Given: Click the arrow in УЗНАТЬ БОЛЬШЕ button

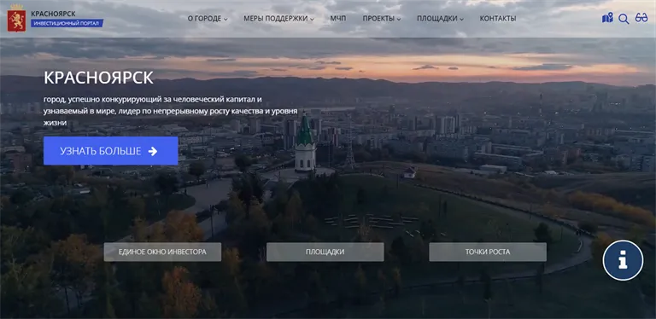Looking at the screenshot, I should (x=153, y=151).
